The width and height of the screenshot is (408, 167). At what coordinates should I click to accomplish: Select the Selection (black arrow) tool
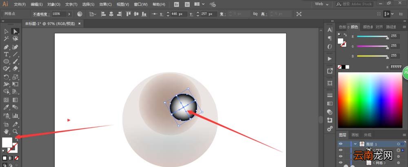point(6,32)
